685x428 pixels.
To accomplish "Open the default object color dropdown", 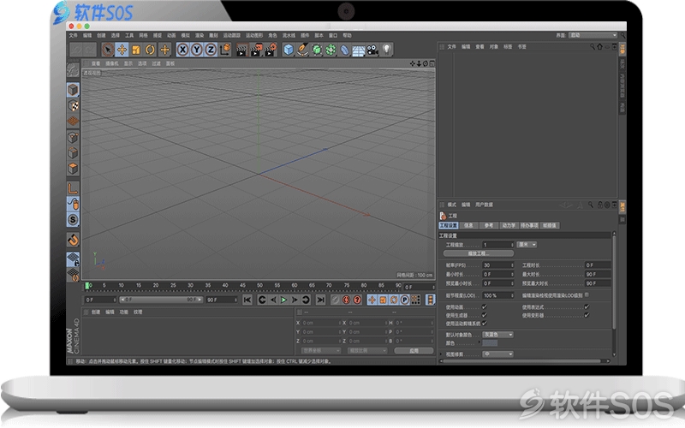I will [x=498, y=335].
